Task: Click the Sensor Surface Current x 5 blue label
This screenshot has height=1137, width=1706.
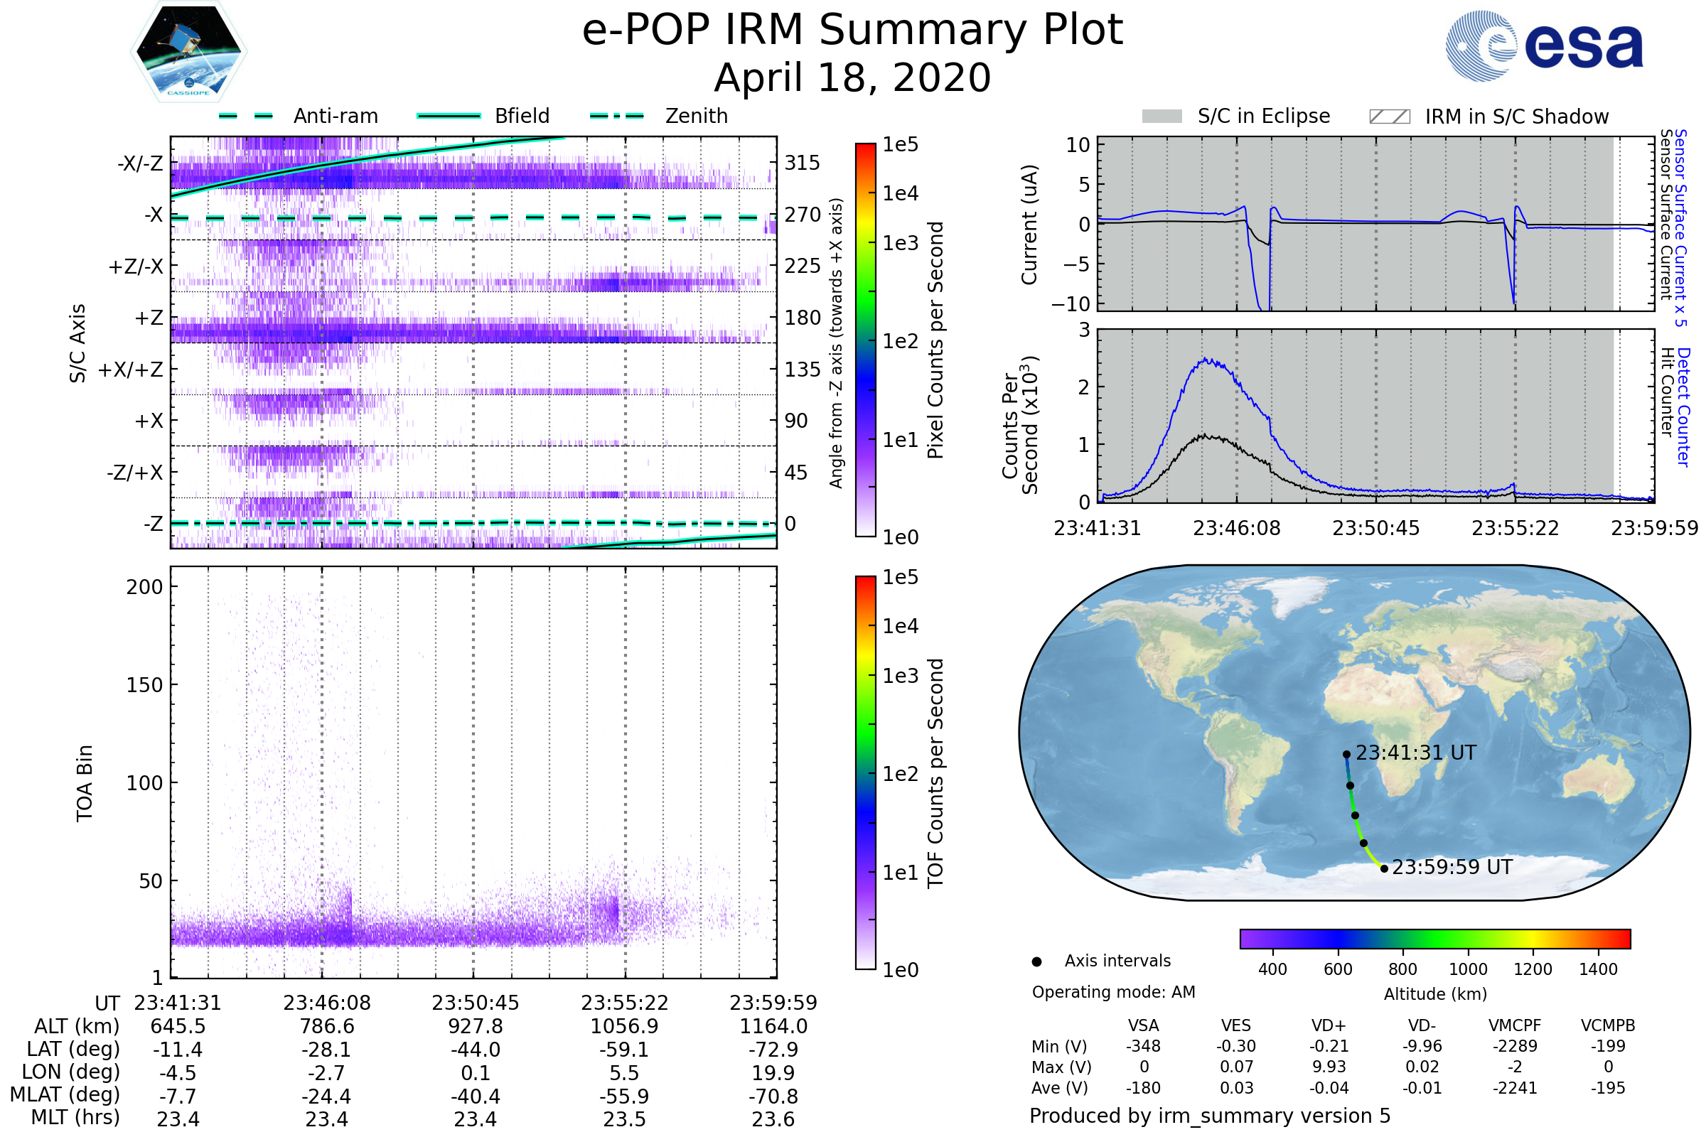Action: 1680,227
